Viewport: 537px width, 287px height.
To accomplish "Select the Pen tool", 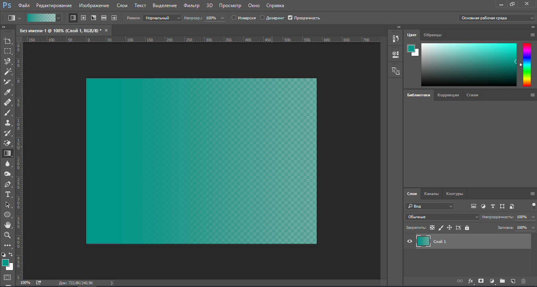I will click(7, 184).
